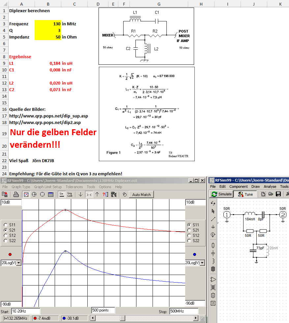Switch to the polar plot display icon
Image resolution: width=289 pixels, height=323 pixels.
click(42, 194)
